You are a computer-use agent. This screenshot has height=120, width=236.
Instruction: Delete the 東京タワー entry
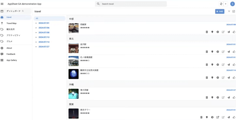[201, 117]
